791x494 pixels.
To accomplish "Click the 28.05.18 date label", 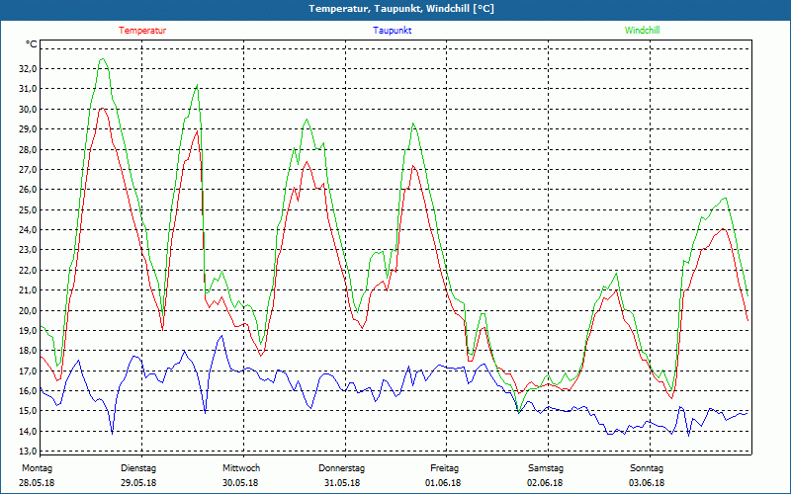I will click(37, 483).
